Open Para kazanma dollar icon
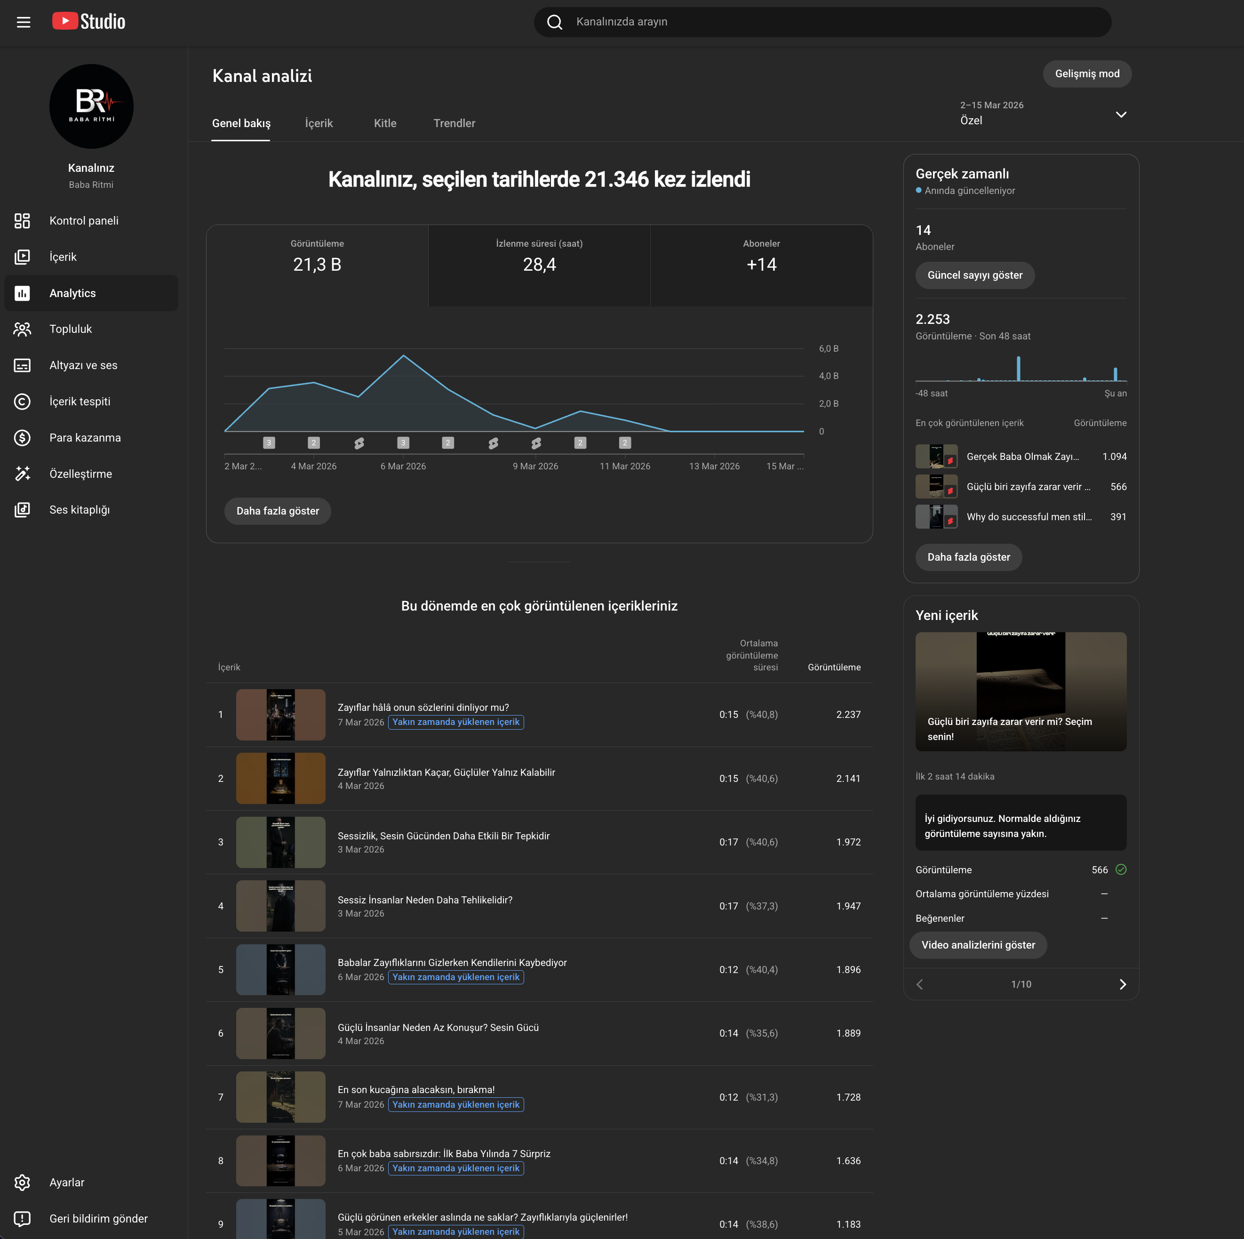The height and width of the screenshot is (1239, 1244). point(23,438)
